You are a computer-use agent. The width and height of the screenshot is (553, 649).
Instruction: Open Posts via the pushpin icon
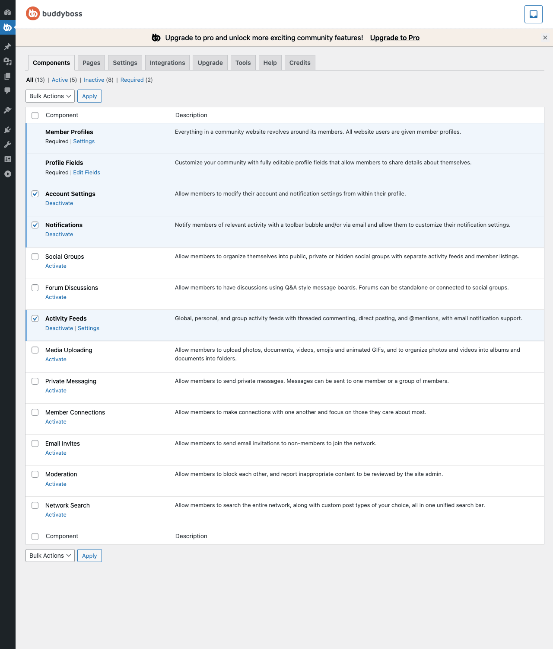[x=7, y=47]
